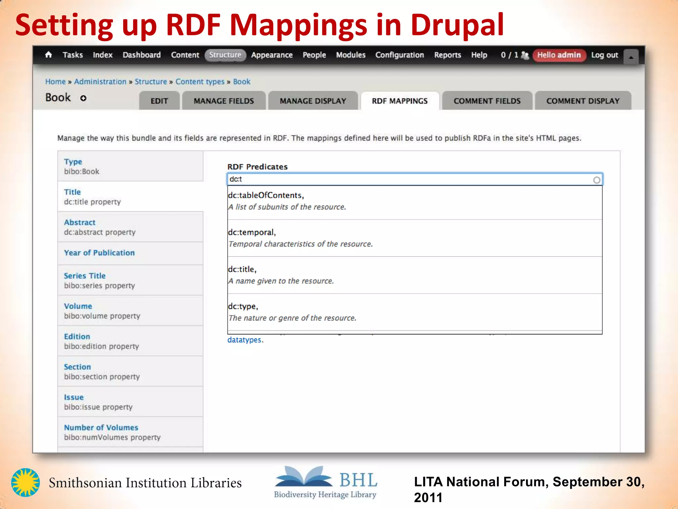Switch to the Comment Display tab
678x509 pixels.
(583, 101)
